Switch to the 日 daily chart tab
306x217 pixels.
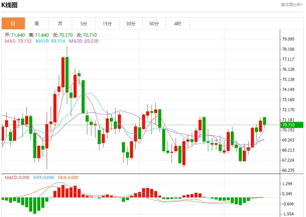coord(13,24)
